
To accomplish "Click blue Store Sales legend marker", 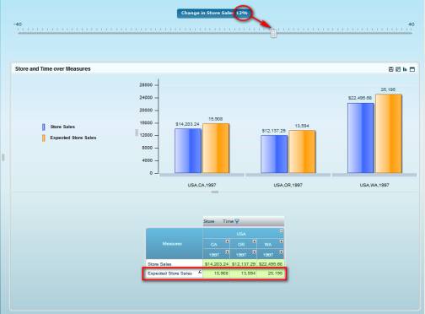I will (44, 127).
